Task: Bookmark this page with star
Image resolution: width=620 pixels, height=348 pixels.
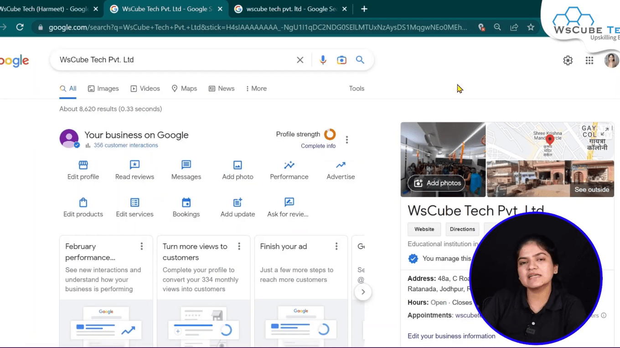Action: 531,27
